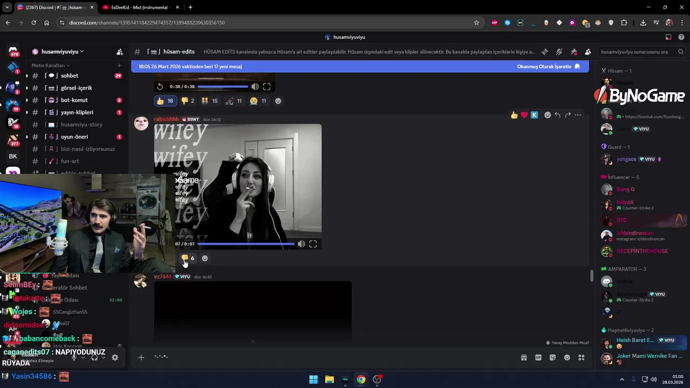Toggle thumbs down reaction with 2
Viewport: 690px width, 388px height.
pos(188,101)
